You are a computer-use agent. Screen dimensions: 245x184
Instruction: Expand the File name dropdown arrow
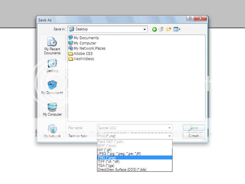[x=169, y=128]
